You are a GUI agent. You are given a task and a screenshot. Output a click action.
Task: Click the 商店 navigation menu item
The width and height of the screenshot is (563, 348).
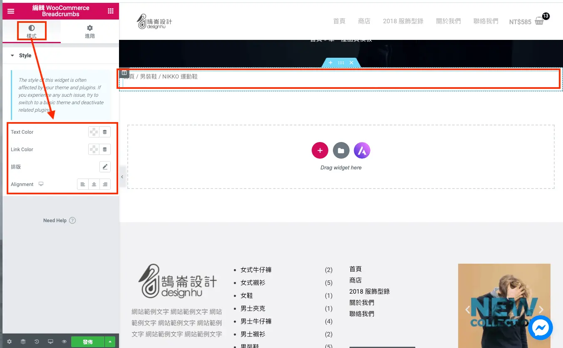pos(364,21)
